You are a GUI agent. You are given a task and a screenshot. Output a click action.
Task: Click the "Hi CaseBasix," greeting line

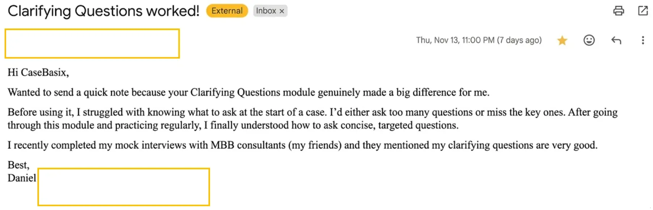click(x=38, y=73)
